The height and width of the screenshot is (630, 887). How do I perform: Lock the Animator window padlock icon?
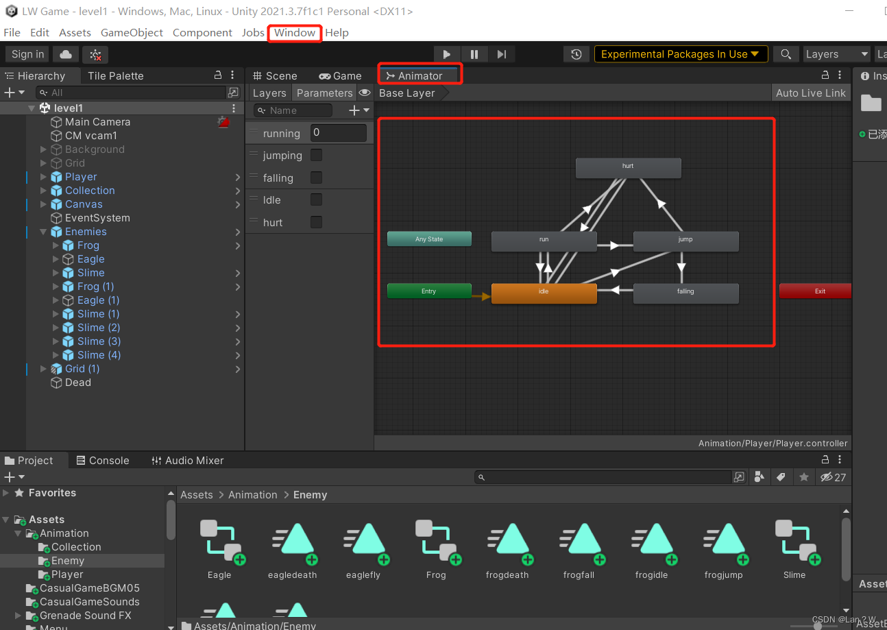click(826, 75)
